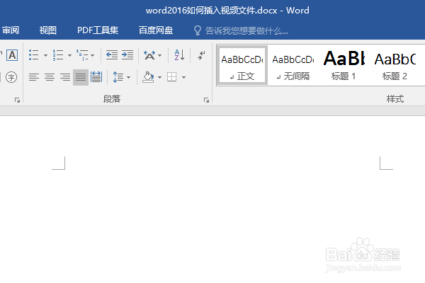Click the Character Border A icon
This screenshot has height=283, width=425.
(x=12, y=55)
